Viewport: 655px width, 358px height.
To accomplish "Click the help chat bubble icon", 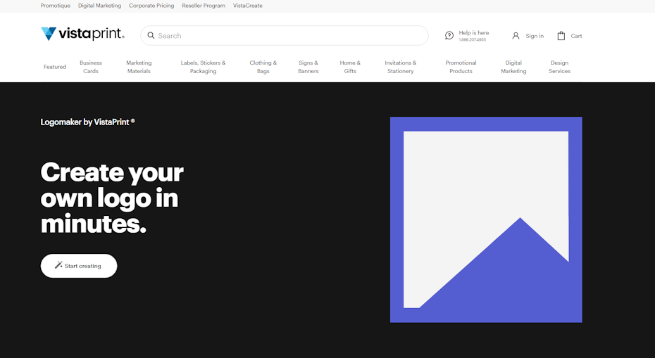I will (449, 36).
